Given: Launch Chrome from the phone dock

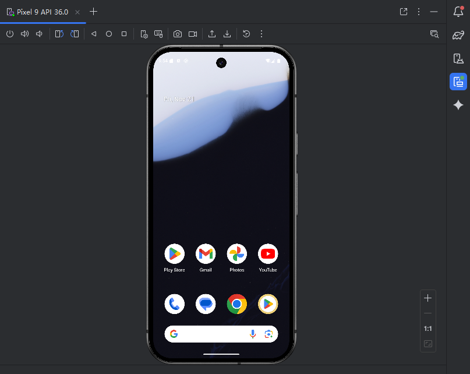Looking at the screenshot, I should 236,304.
